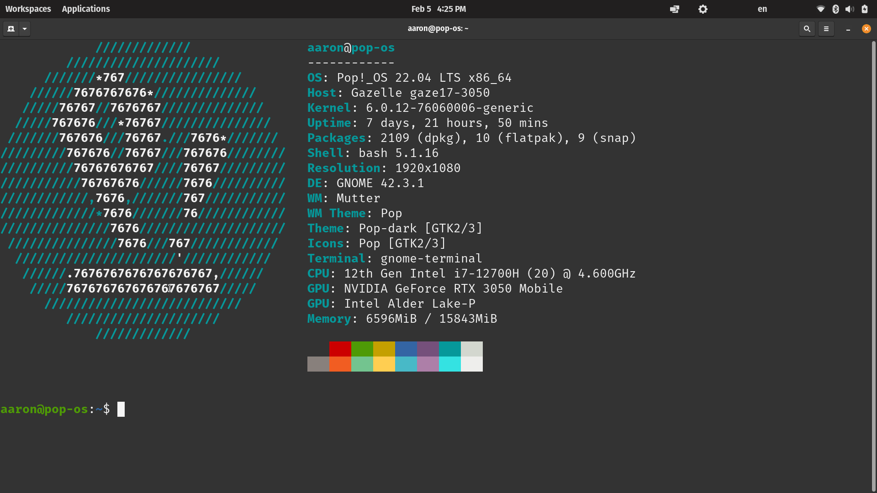The height and width of the screenshot is (493, 877).
Task: Click at the shell prompt cursor
Action: point(121,409)
